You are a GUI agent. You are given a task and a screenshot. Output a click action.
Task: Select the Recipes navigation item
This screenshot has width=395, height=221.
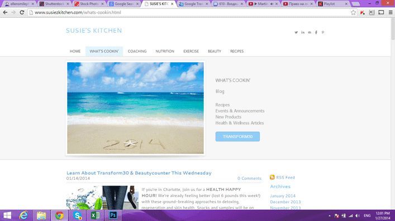(x=237, y=51)
